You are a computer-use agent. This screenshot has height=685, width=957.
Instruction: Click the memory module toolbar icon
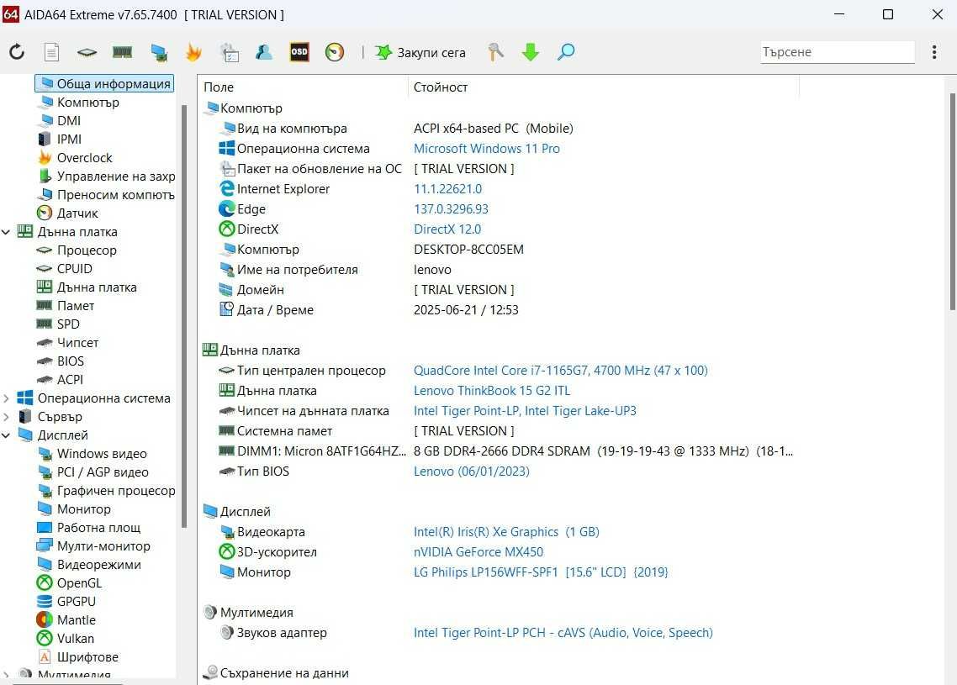123,52
